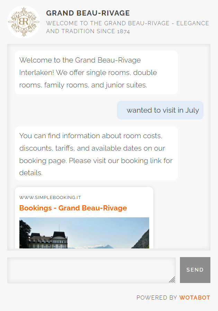Click the Grand Beau-Rivage header title
The width and height of the screenshot is (218, 311).
88,13
